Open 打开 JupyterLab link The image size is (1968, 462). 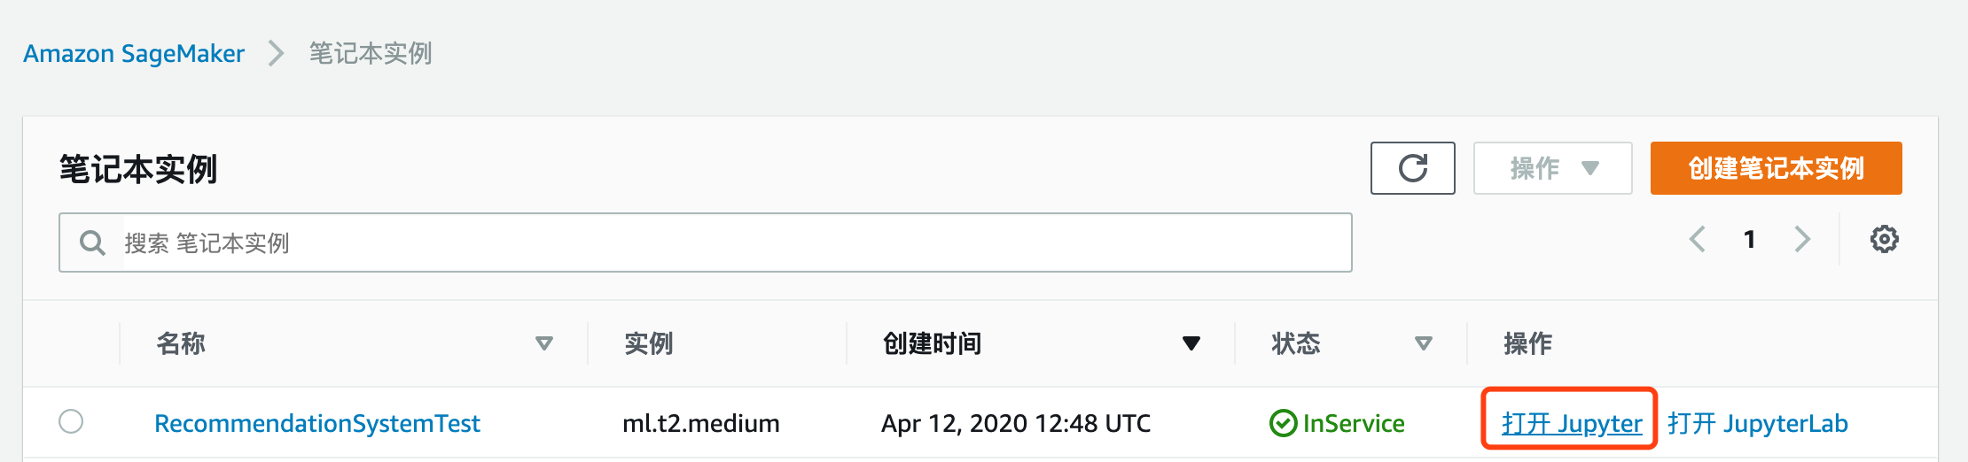point(1757,423)
